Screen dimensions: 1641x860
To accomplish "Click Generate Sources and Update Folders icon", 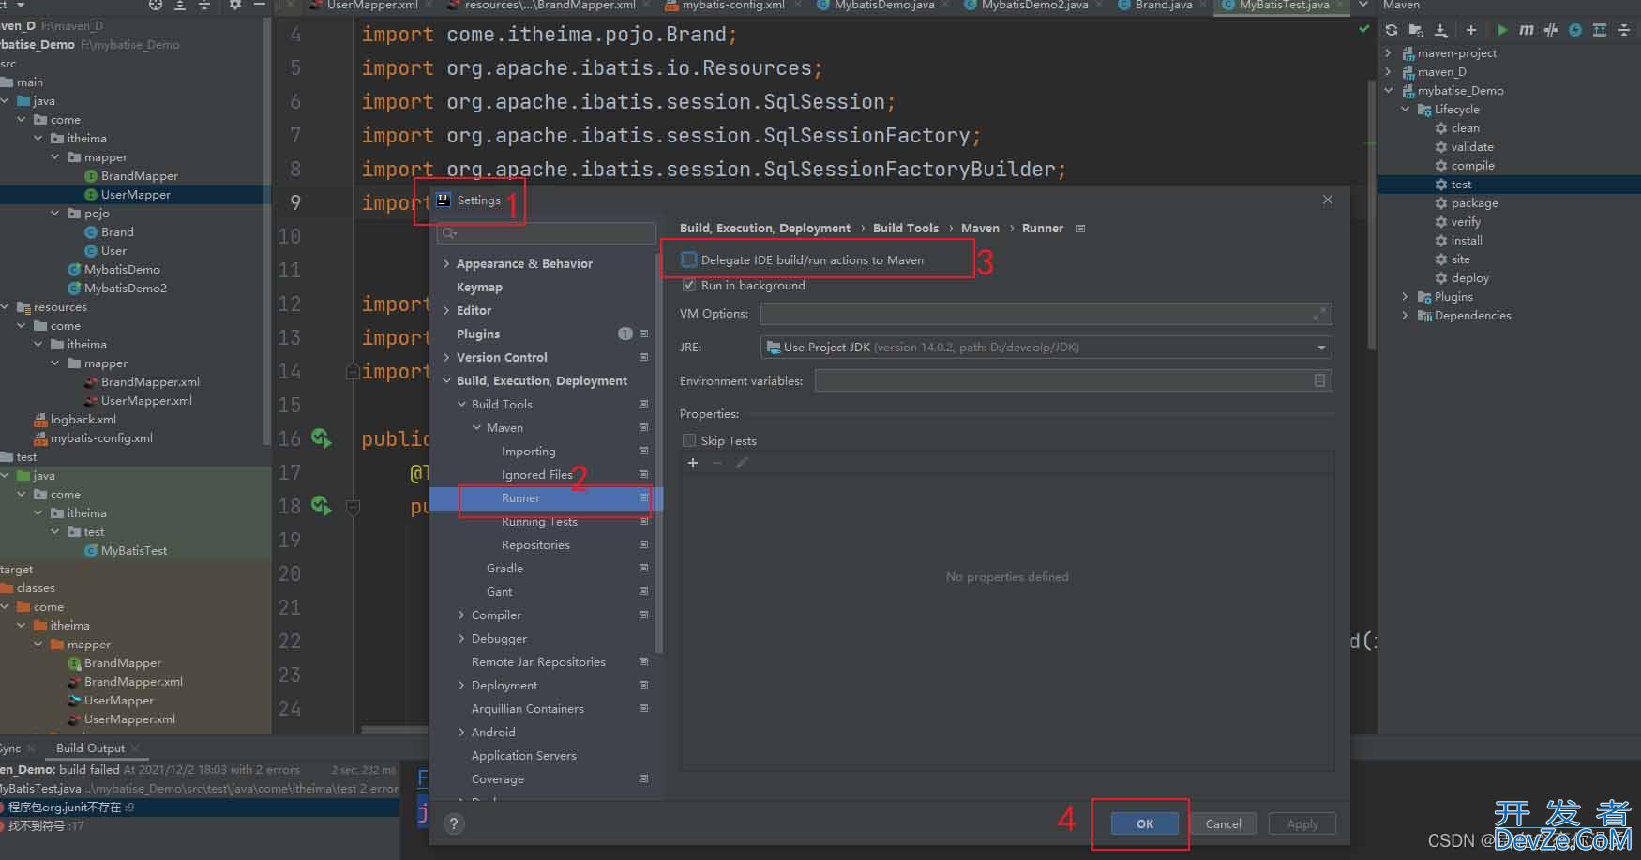I will pyautogui.click(x=1416, y=30).
